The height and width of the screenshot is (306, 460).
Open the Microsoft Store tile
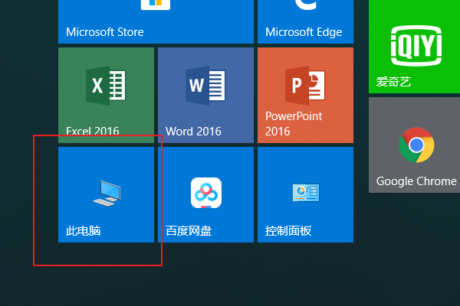[x=156, y=21]
